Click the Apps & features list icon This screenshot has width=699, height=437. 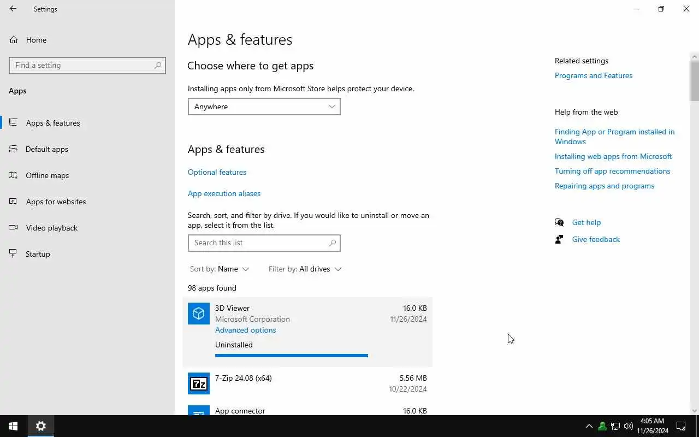(x=13, y=122)
